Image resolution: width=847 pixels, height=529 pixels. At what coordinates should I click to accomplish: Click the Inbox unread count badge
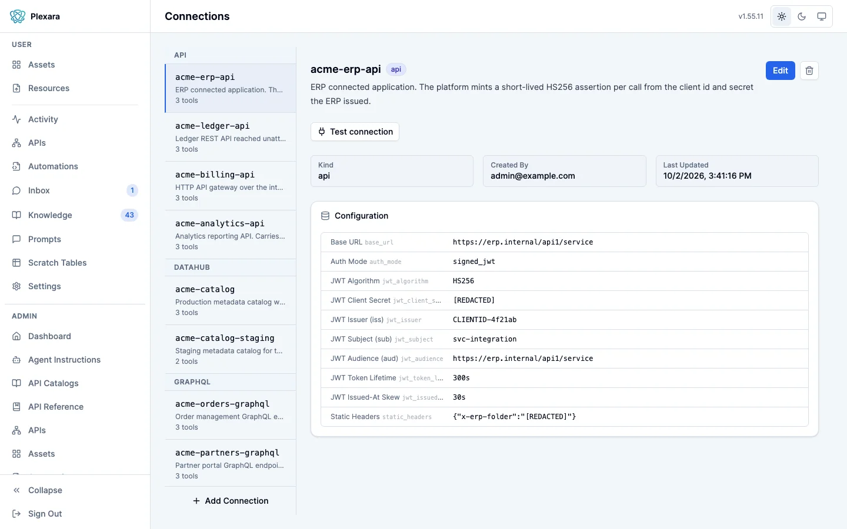click(x=132, y=190)
